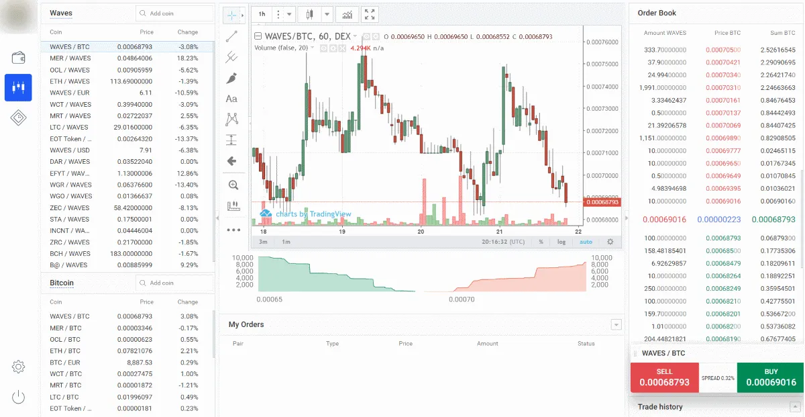This screenshot has width=805, height=417.
Task: Select the DEX candlestick sidebar icon
Action: (18, 88)
